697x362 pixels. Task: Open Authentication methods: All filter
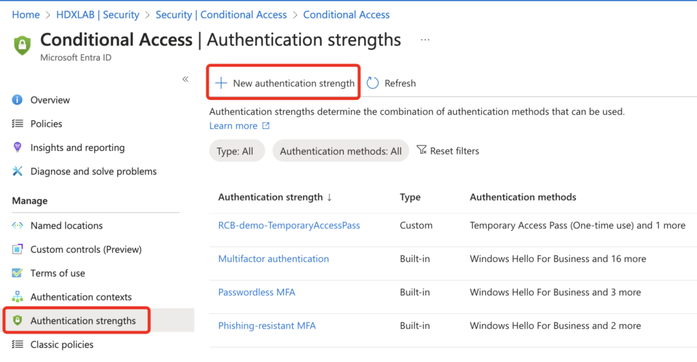coord(340,151)
